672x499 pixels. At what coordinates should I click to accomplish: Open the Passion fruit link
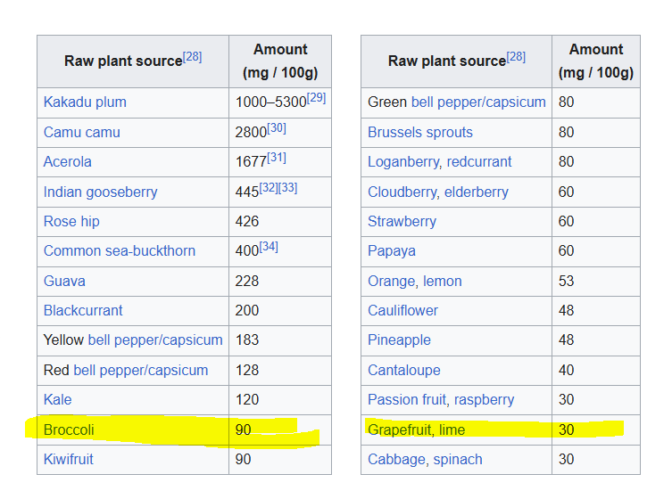tap(407, 400)
